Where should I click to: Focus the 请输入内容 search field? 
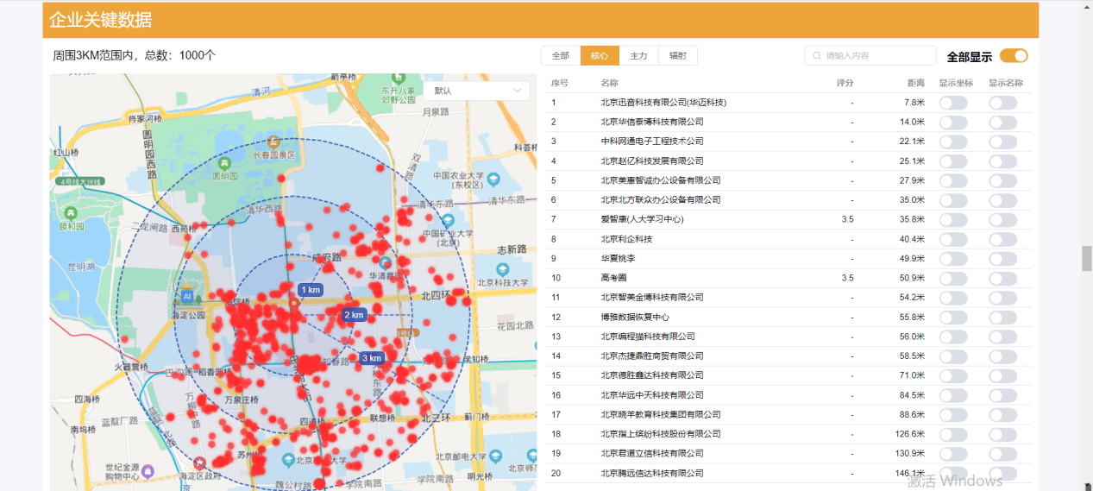876,56
